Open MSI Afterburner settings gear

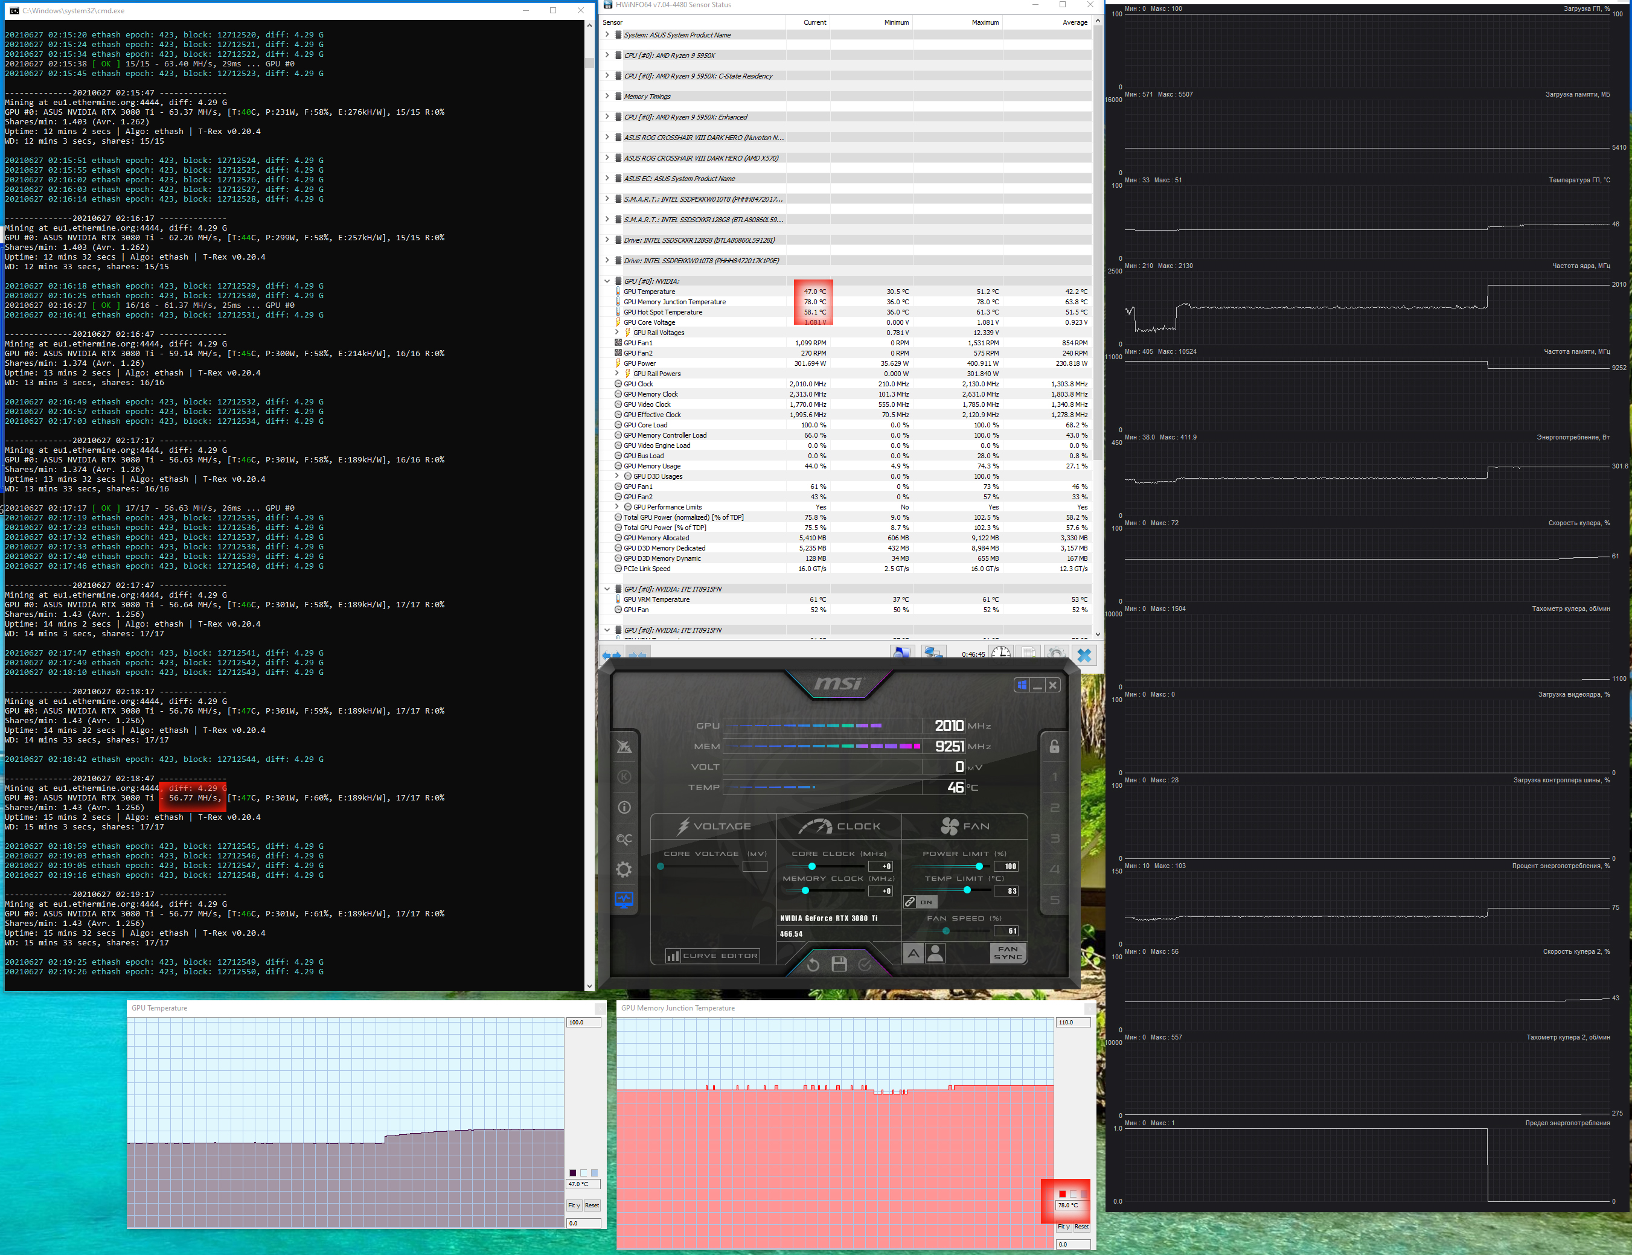tap(624, 869)
